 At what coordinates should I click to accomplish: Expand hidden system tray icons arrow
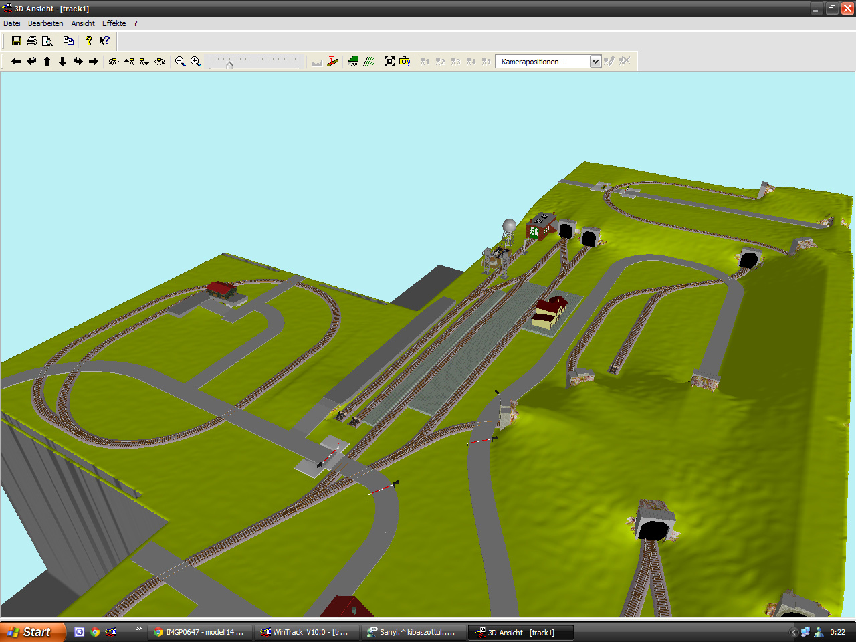pos(794,632)
